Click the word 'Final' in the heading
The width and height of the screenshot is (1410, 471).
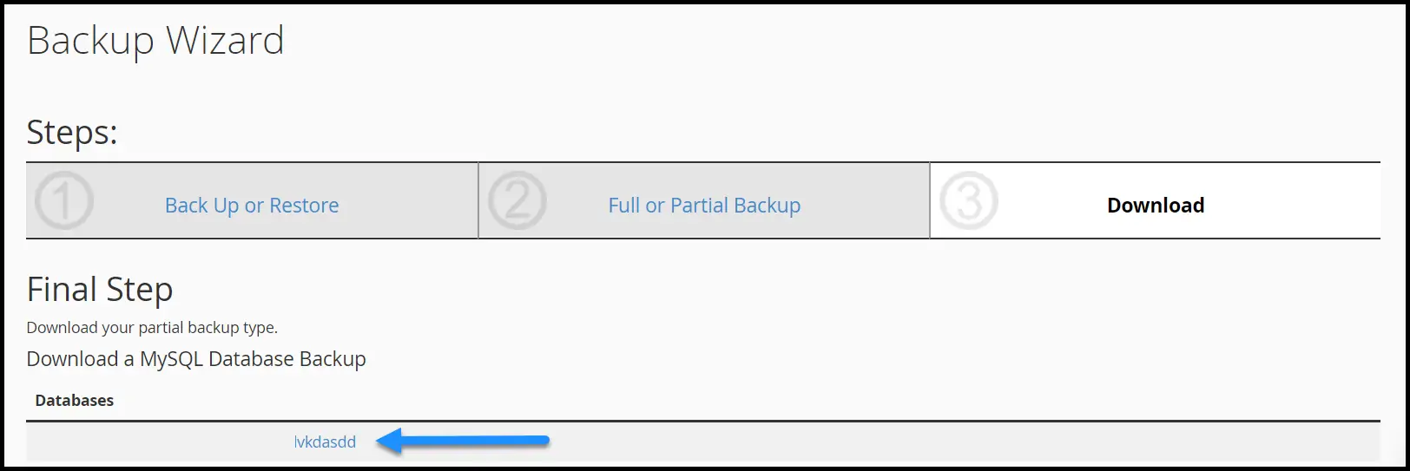click(62, 290)
